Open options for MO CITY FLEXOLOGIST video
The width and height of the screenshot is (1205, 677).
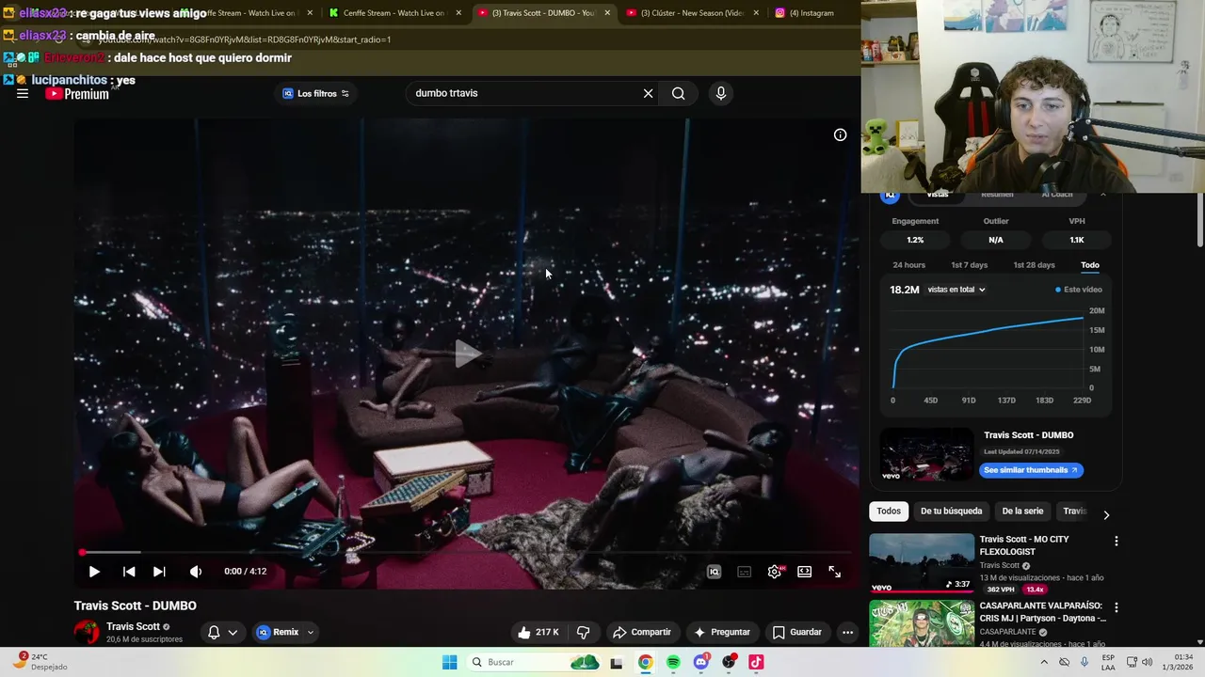(x=1116, y=541)
